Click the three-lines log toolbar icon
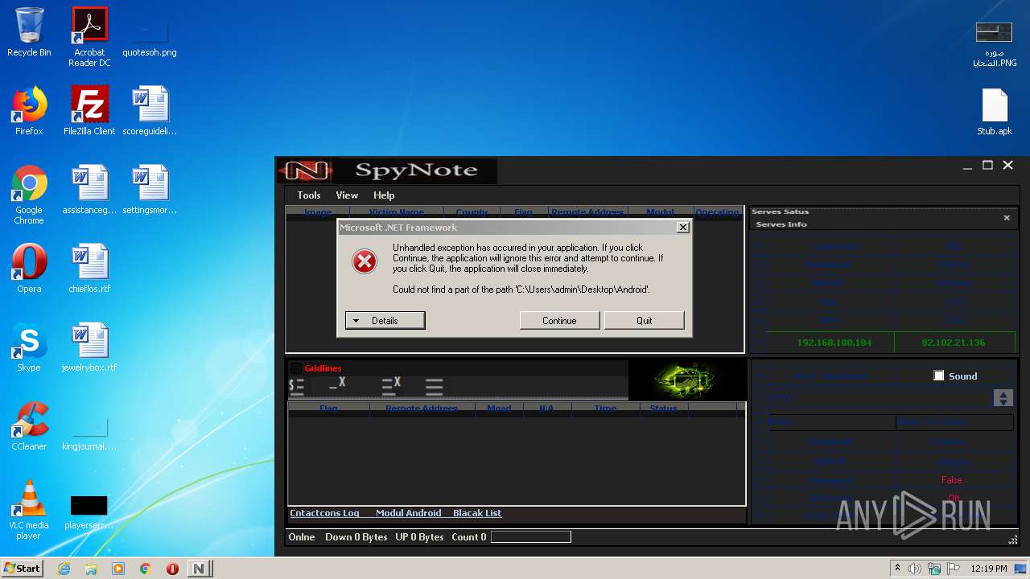 pos(435,387)
